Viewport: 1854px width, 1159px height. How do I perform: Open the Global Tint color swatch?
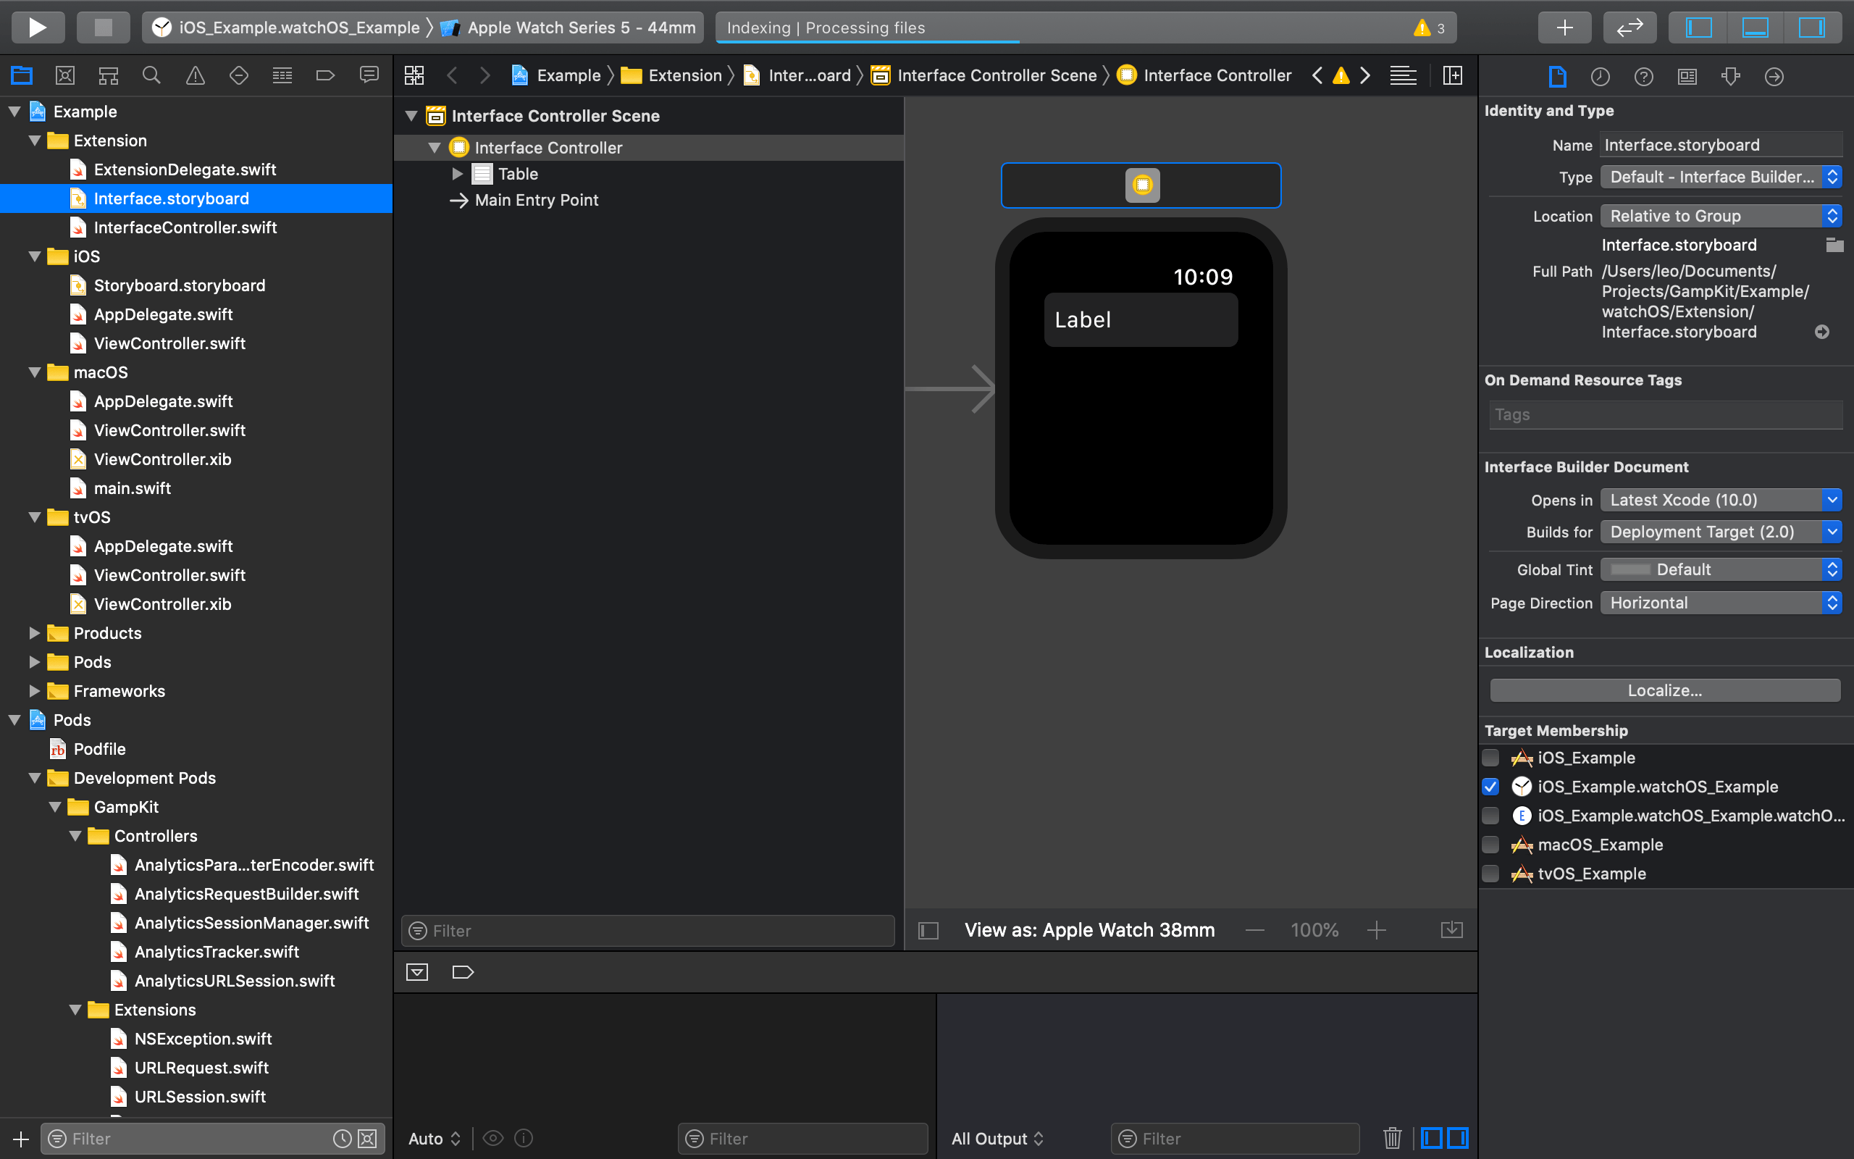(x=1632, y=569)
